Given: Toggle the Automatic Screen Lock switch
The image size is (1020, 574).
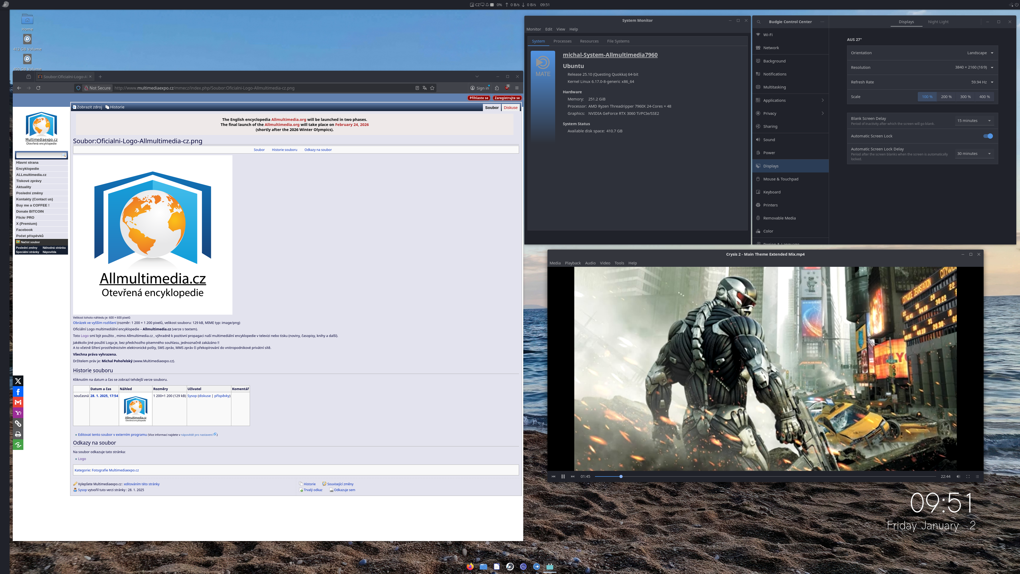Looking at the screenshot, I should tap(988, 136).
